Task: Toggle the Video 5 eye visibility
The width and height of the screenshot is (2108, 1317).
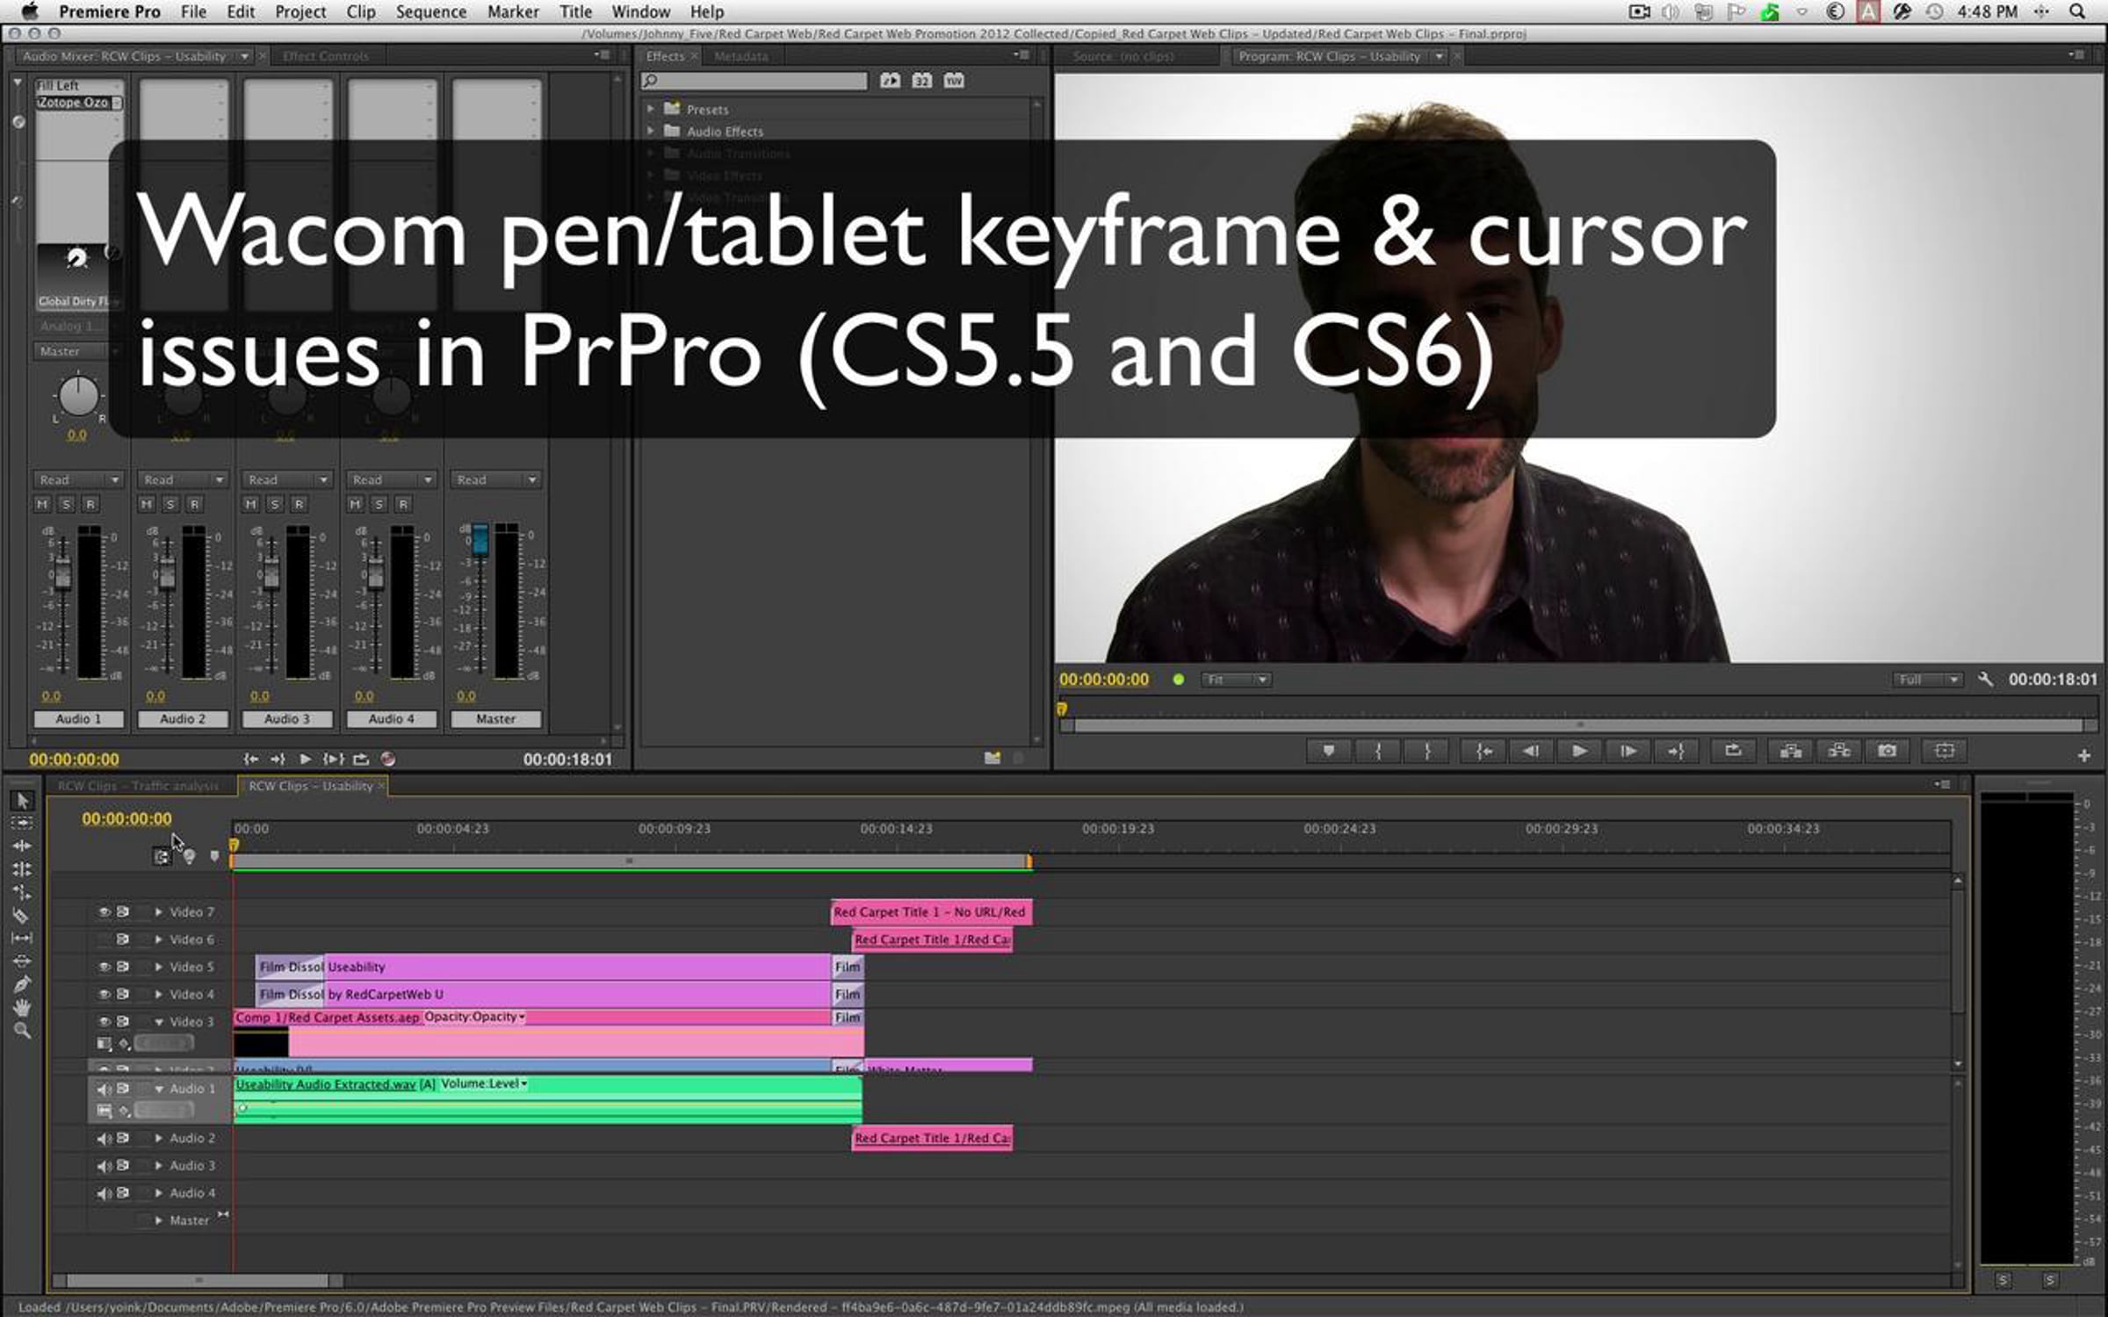Action: (104, 967)
